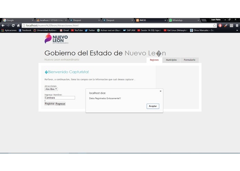Switch to the second Devpost tab
Image resolution: width=240 pixels, height=171 pixels.
[117, 20]
